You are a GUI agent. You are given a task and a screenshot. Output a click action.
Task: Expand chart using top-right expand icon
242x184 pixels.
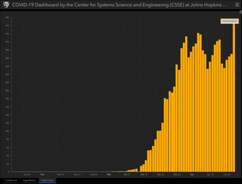(241, 12)
